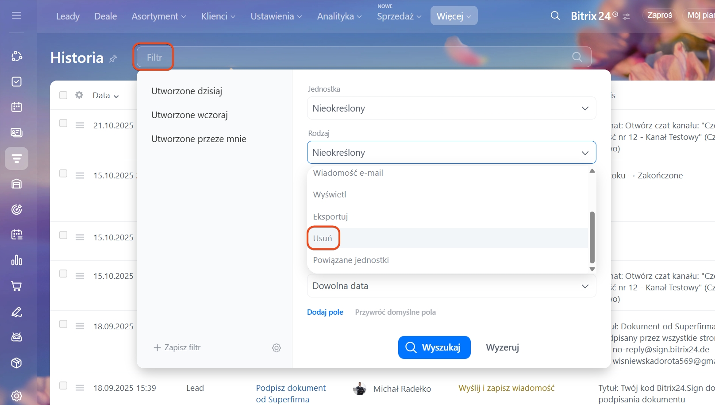Open the analytics bar chart sidebar icon

(16, 260)
